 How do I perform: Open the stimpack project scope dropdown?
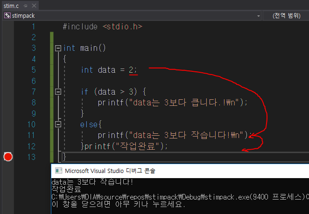click(x=258, y=16)
